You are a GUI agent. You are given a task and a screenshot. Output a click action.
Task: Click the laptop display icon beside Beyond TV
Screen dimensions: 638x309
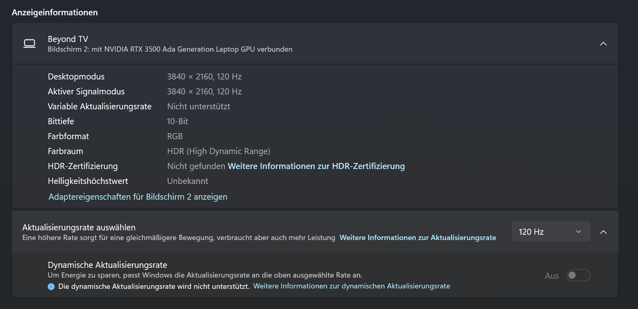coord(30,44)
